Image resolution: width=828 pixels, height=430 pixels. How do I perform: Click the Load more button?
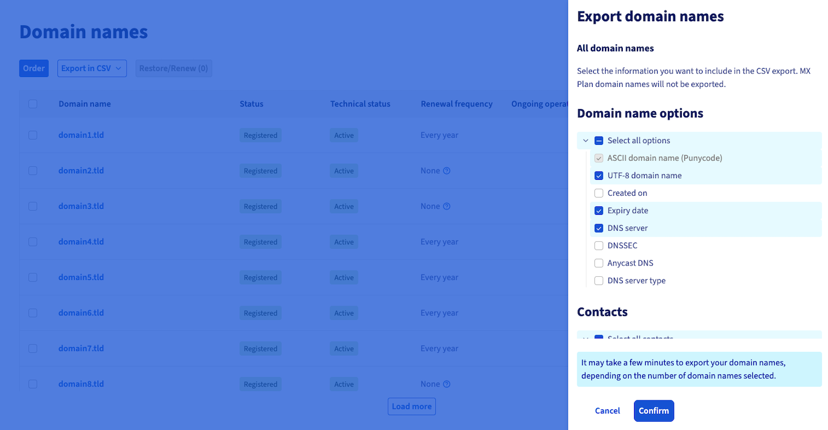(412, 406)
